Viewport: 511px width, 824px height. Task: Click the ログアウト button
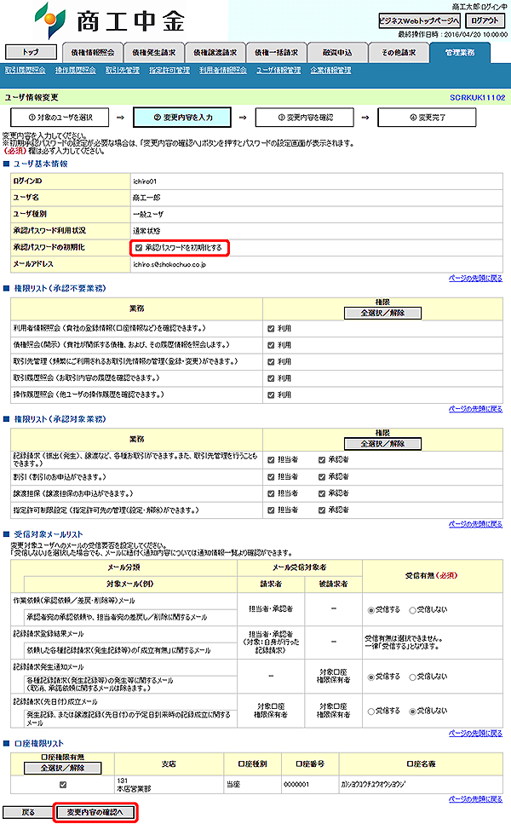point(485,20)
